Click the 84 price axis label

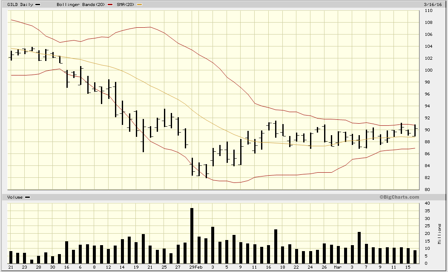[428, 165]
